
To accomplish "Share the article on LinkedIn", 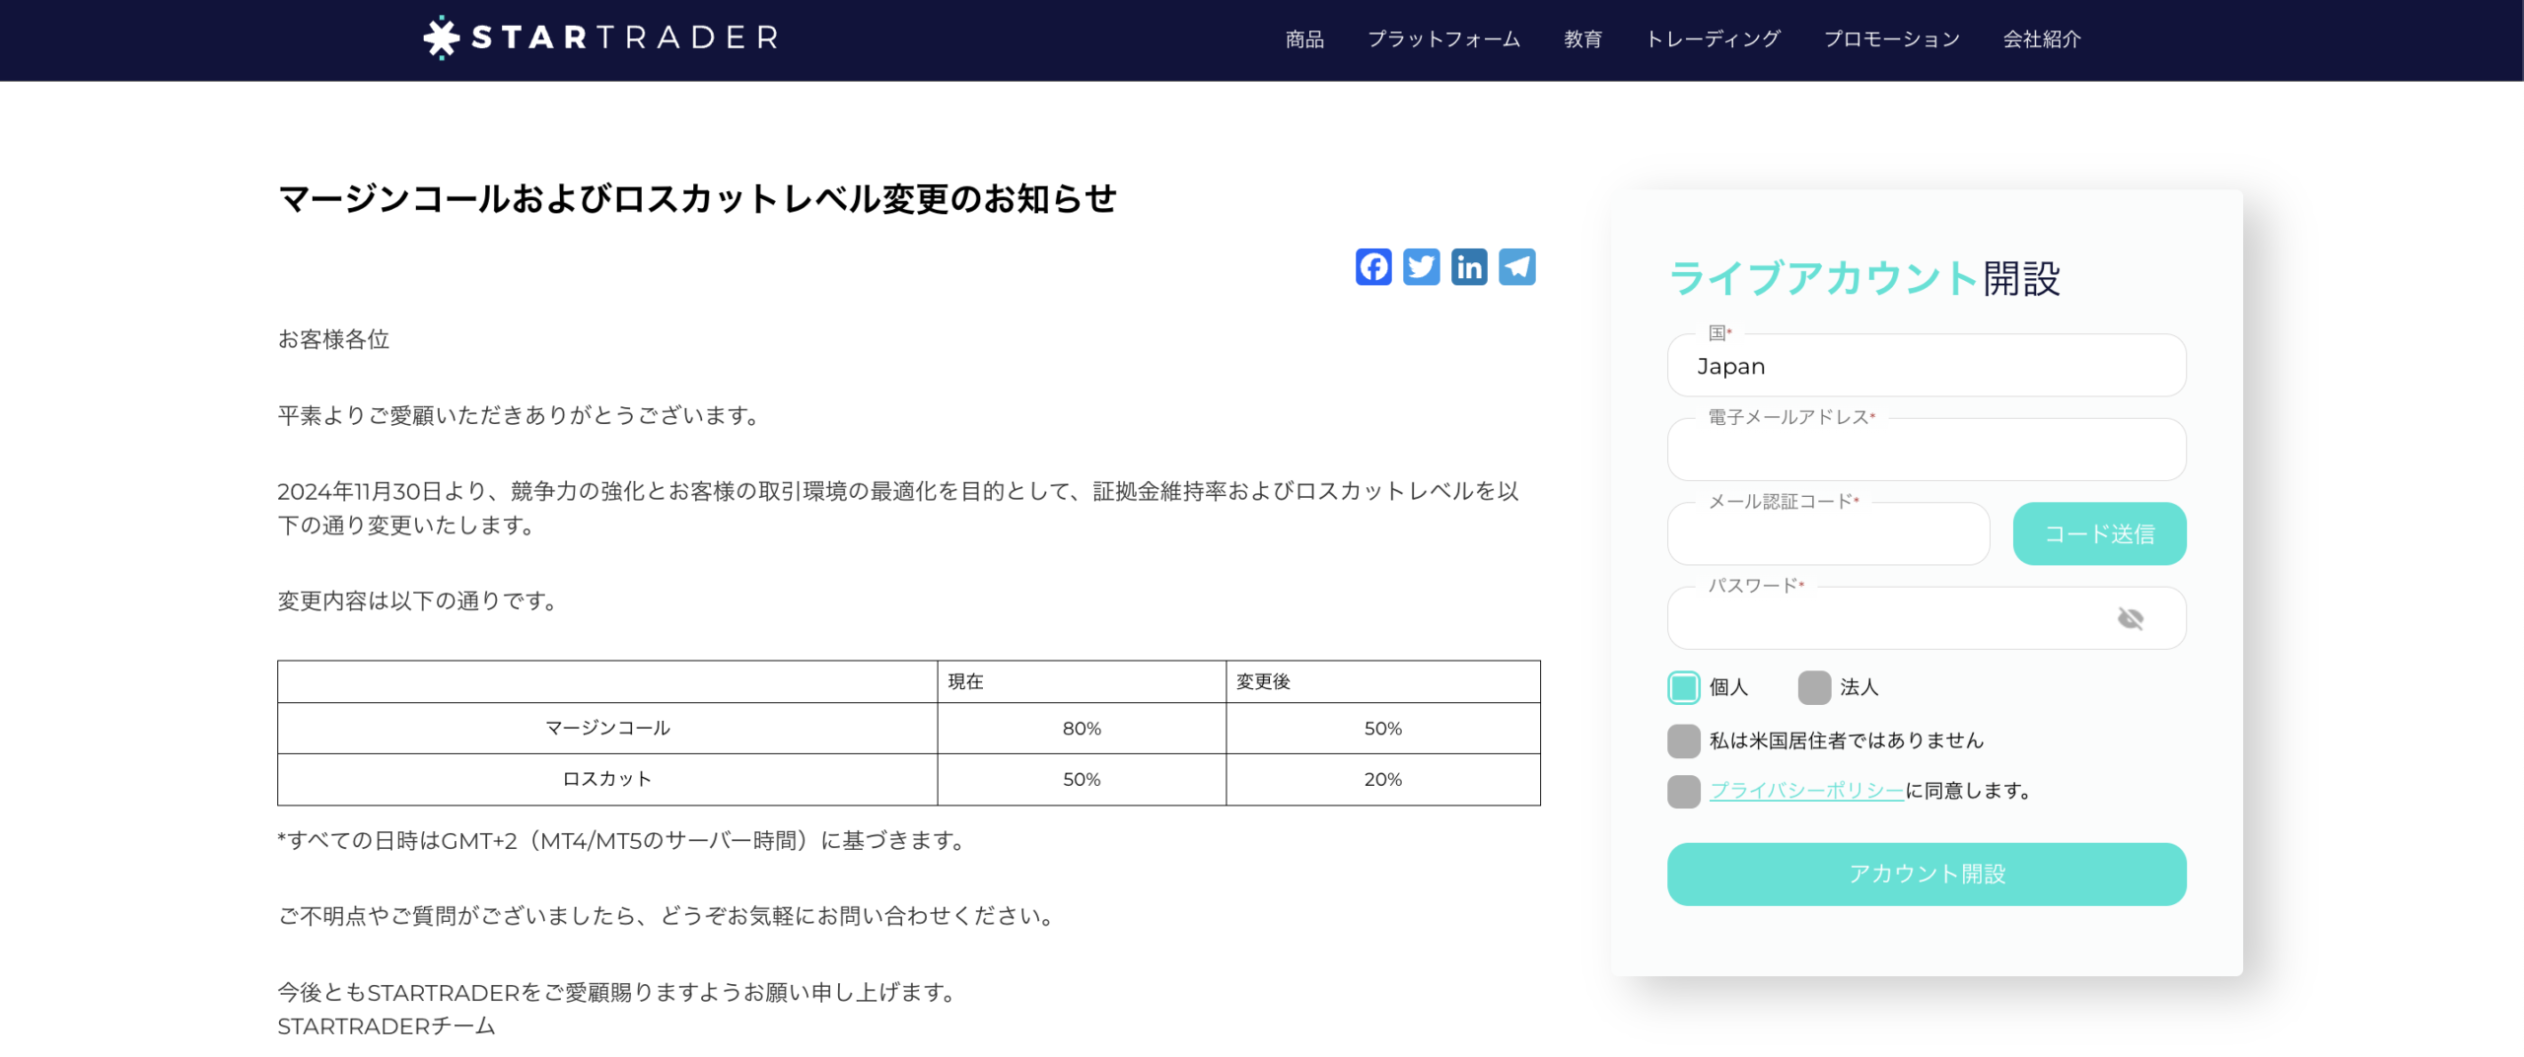I will pos(1469,267).
